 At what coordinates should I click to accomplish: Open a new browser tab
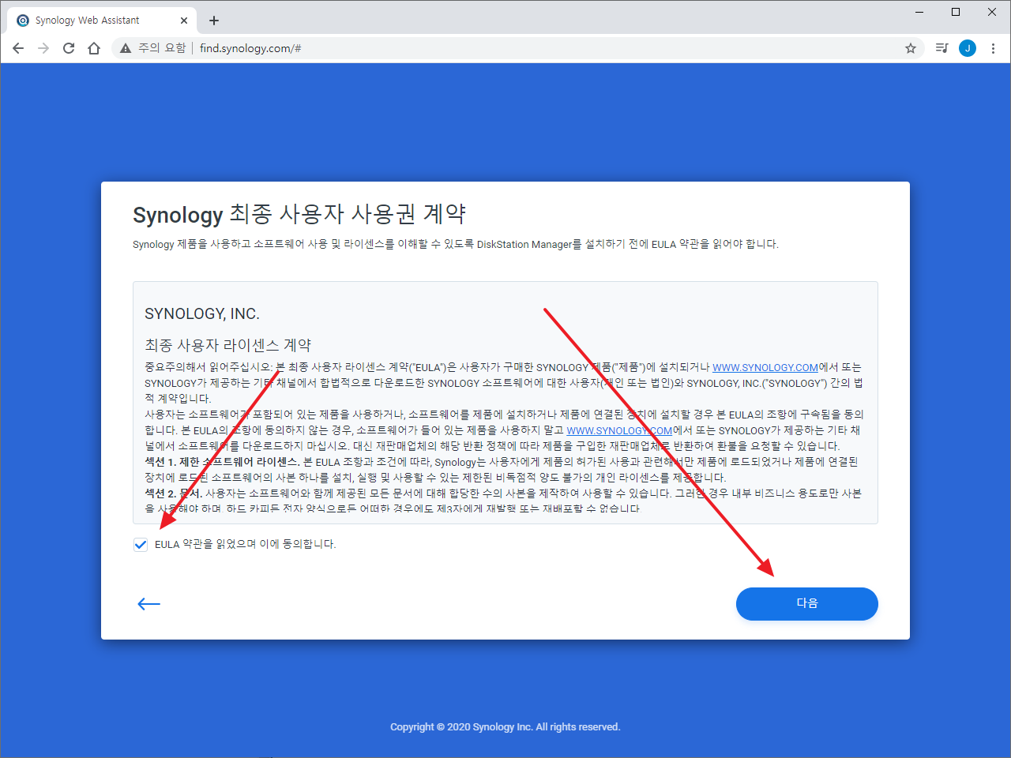click(x=214, y=21)
